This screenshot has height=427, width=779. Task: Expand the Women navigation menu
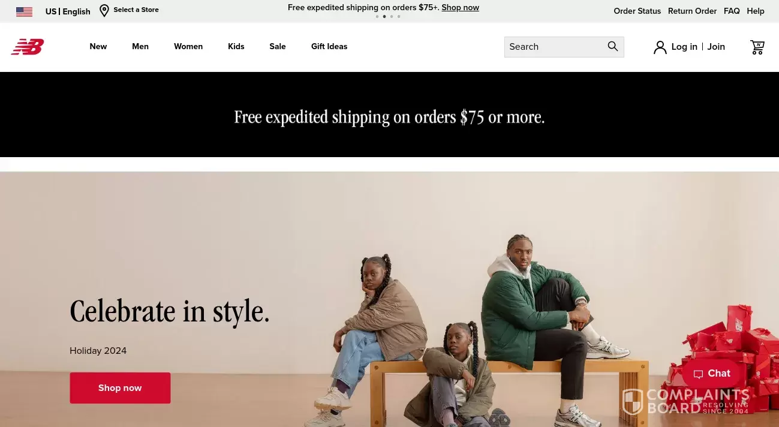coord(188,47)
